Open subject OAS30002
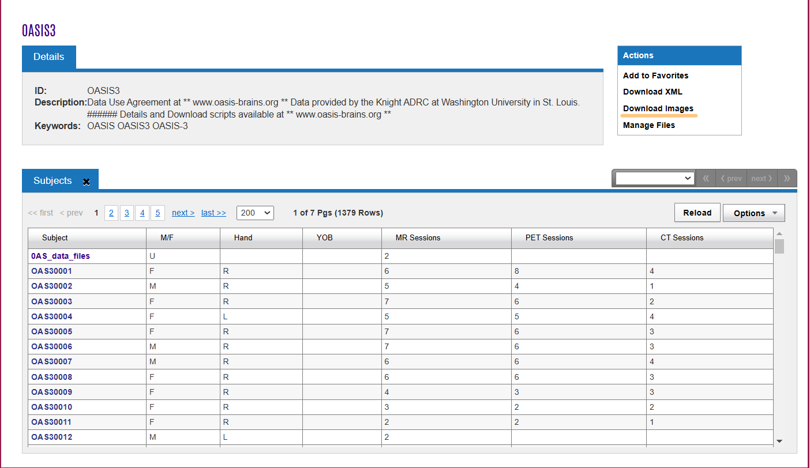The height and width of the screenshot is (468, 810). 51,286
